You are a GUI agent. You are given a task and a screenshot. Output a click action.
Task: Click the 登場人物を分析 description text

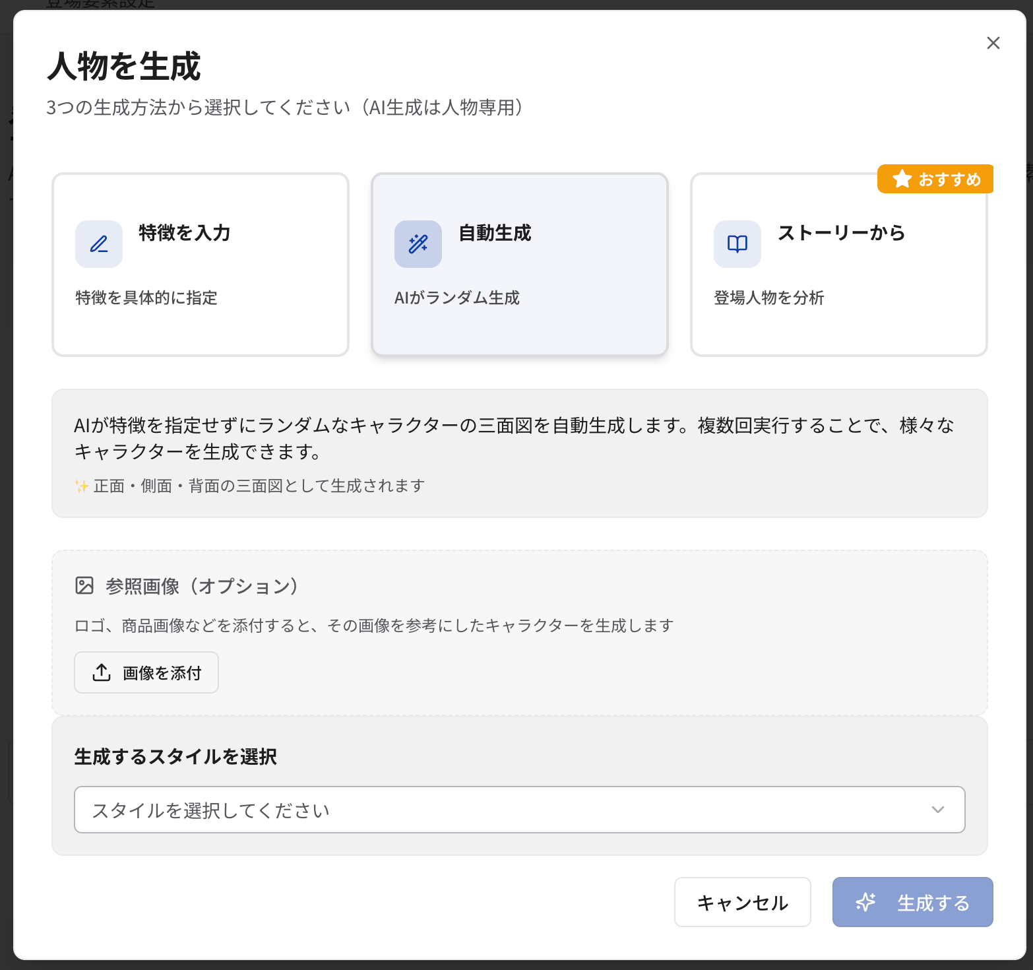769,298
